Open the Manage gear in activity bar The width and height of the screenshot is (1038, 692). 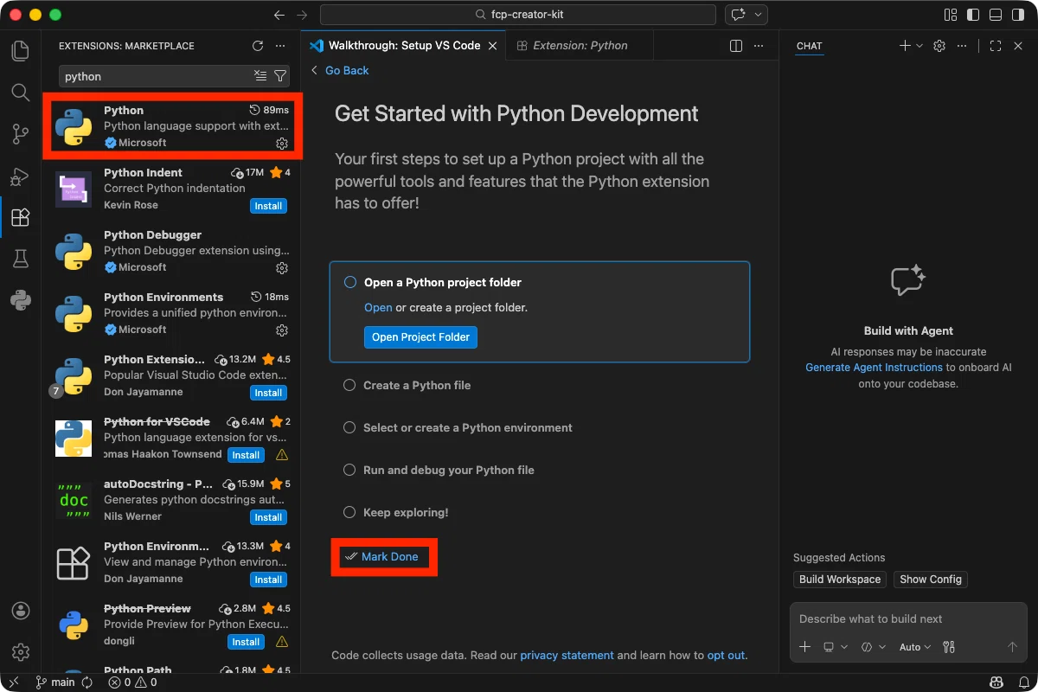(21, 652)
